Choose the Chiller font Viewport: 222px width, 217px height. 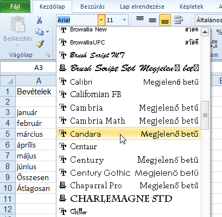coord(129,211)
